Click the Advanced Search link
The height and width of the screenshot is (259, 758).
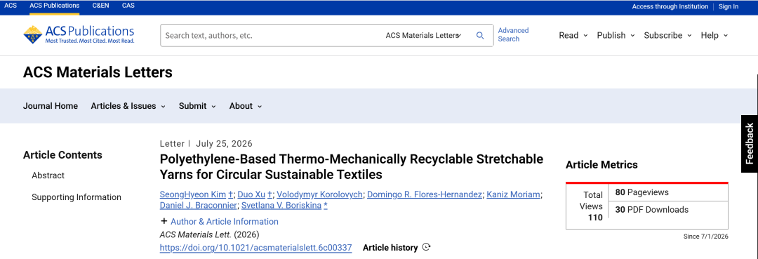pos(513,35)
